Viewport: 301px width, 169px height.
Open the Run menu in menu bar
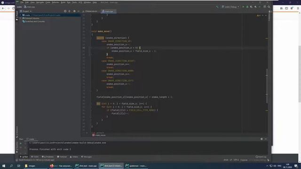(69, 2)
